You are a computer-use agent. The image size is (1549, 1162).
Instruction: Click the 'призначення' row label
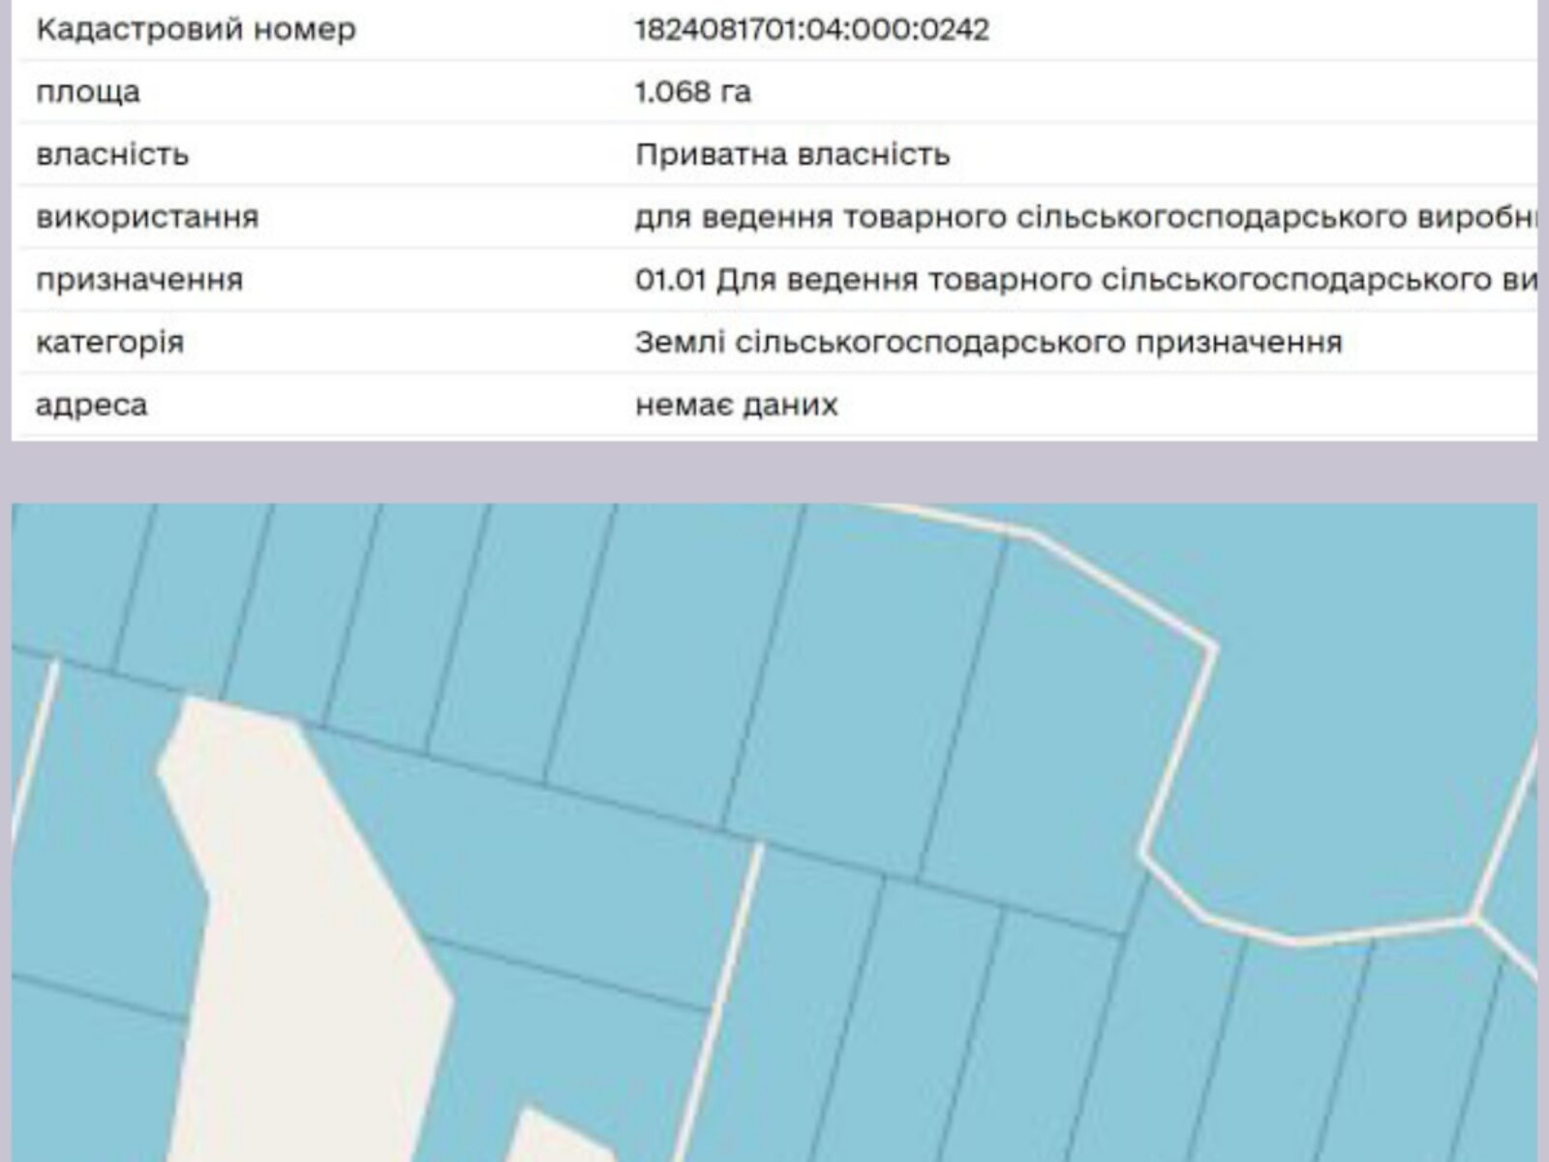[x=139, y=280]
